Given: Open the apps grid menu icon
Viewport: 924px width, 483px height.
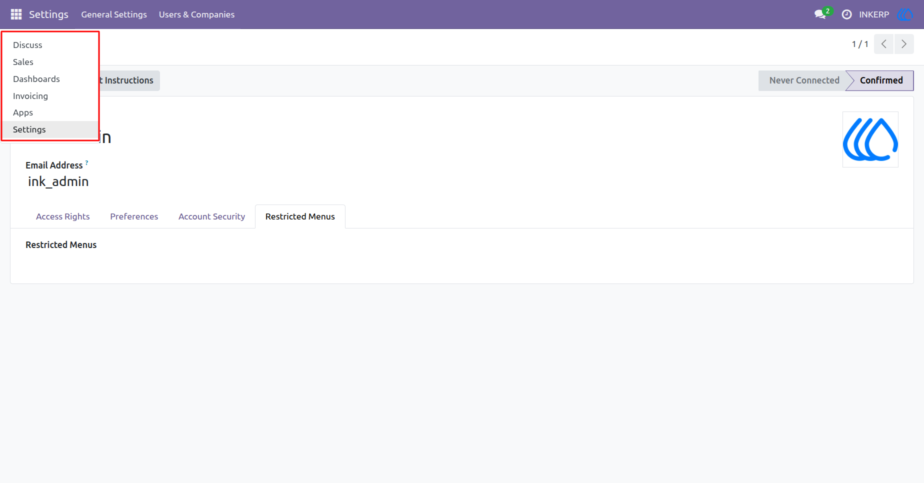Looking at the screenshot, I should point(16,14).
